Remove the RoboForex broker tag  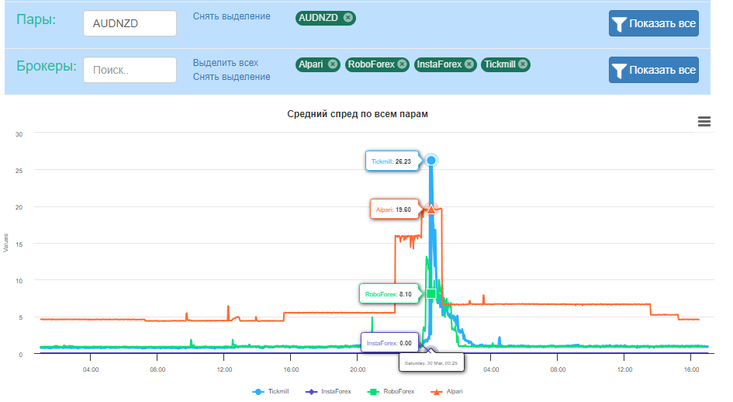click(x=402, y=64)
